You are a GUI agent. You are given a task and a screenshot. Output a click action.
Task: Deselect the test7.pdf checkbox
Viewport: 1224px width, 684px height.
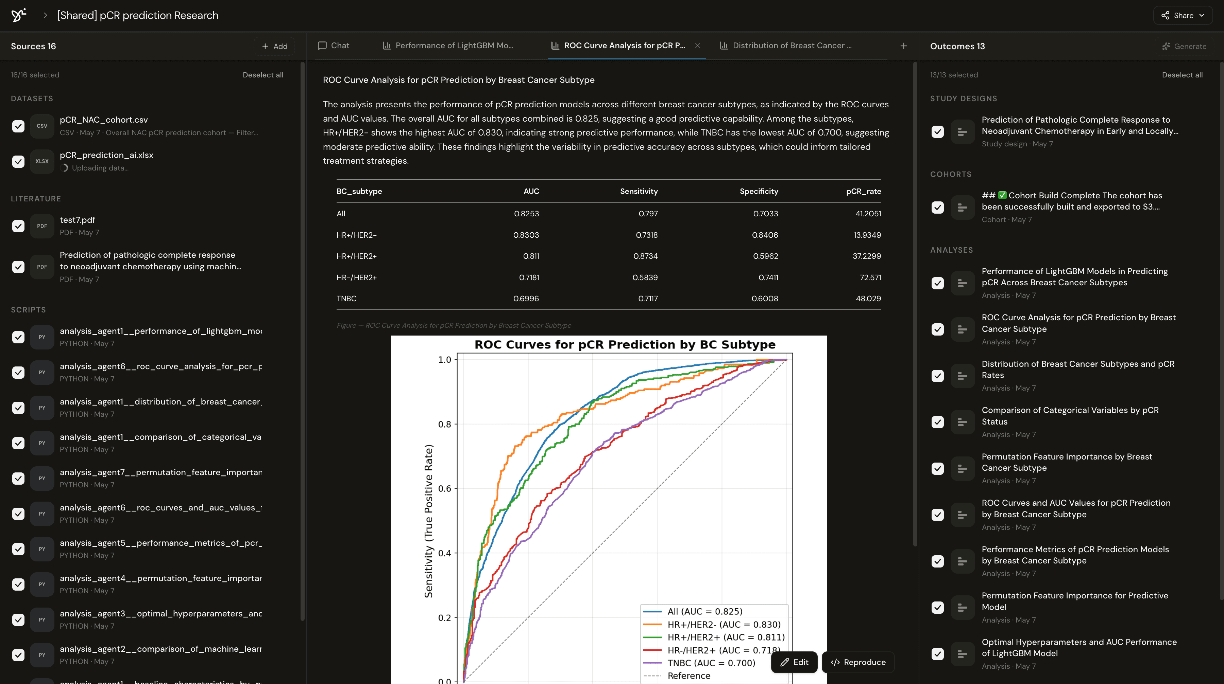pyautogui.click(x=18, y=226)
